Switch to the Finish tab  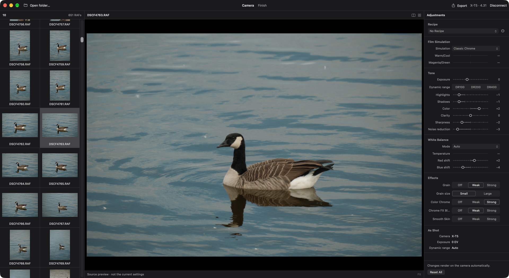(262, 5)
